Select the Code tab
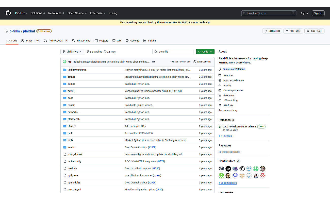The width and height of the screenshot is (330, 200). click(12, 41)
